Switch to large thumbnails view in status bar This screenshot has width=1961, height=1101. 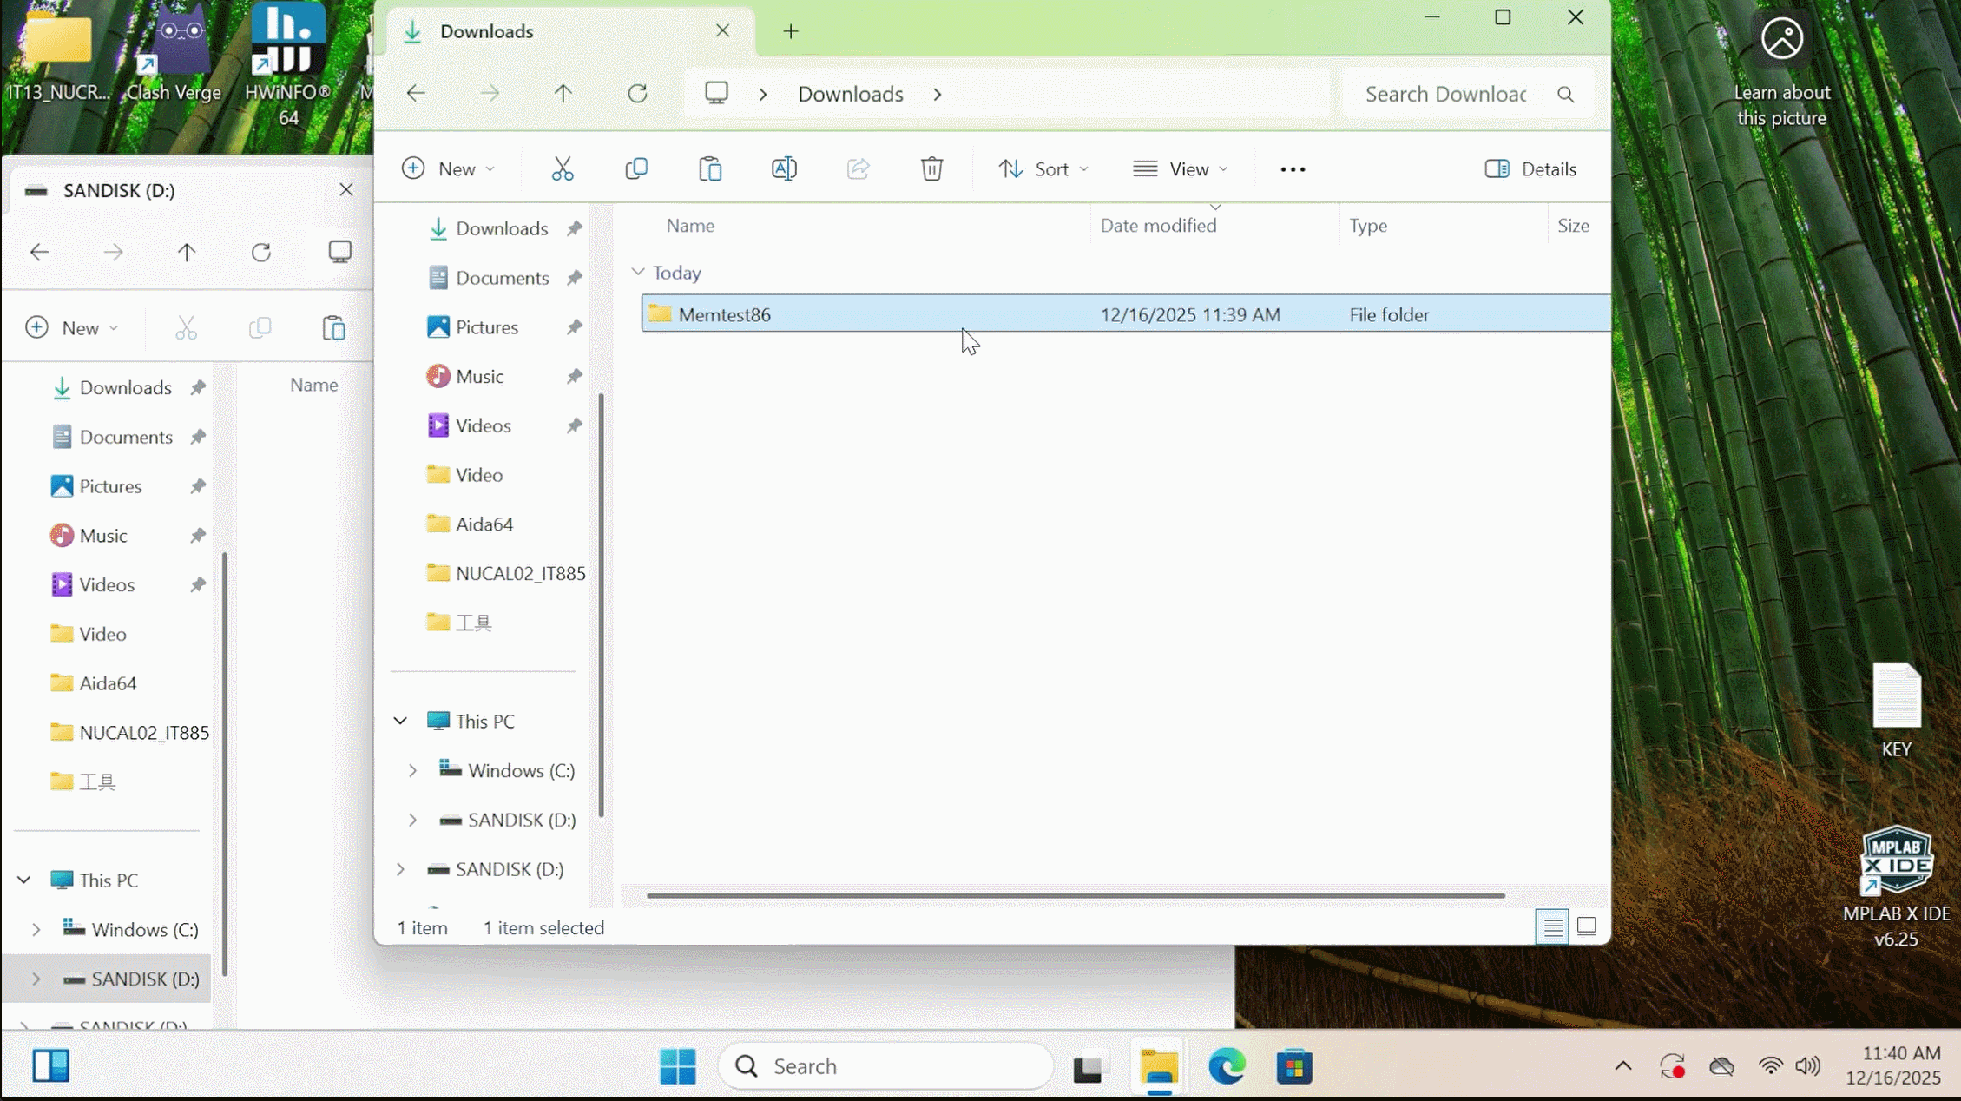(x=1586, y=926)
